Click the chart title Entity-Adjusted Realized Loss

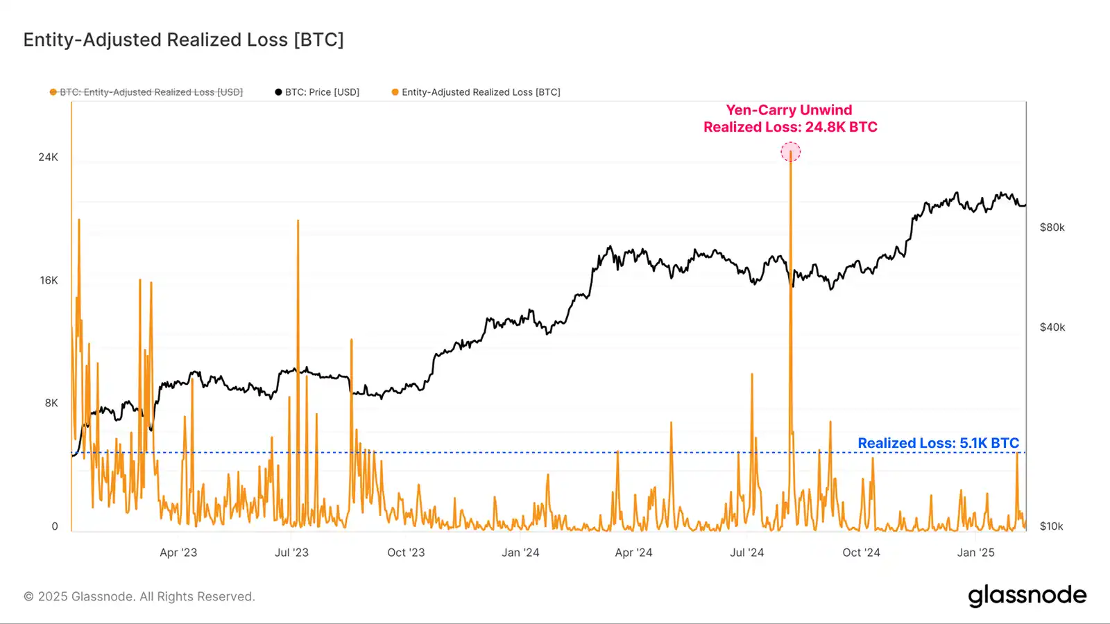pos(183,40)
